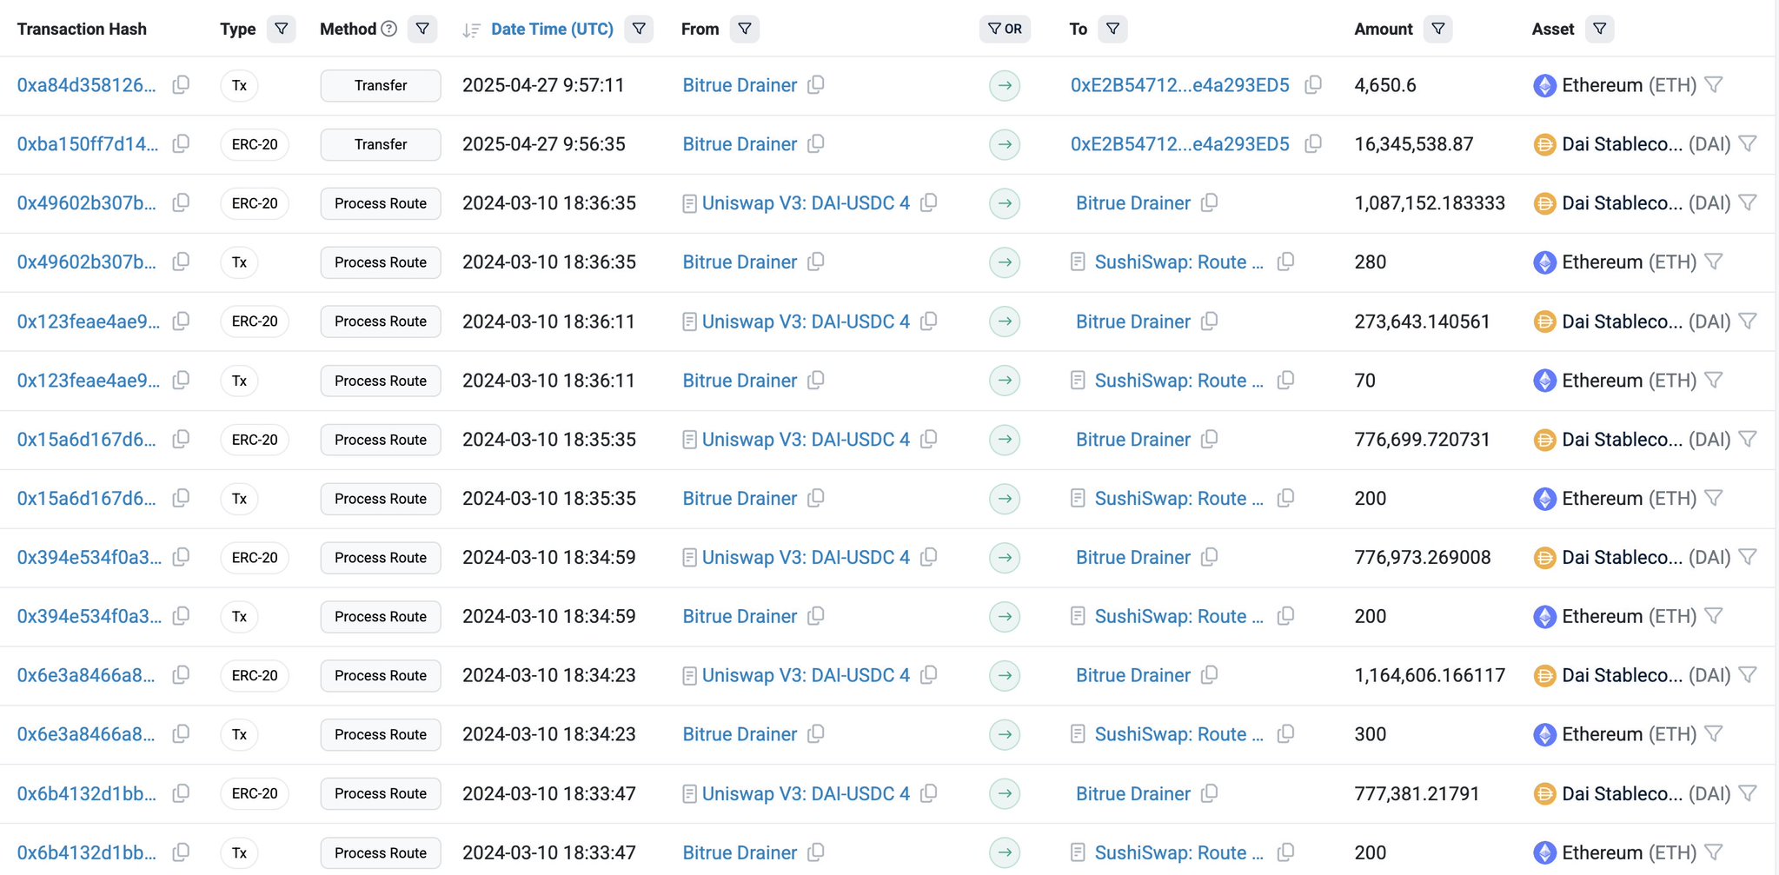Copy hash of 0x394e534f0a3 Tx row
Image resolution: width=1779 pixels, height=875 pixels.
click(181, 616)
